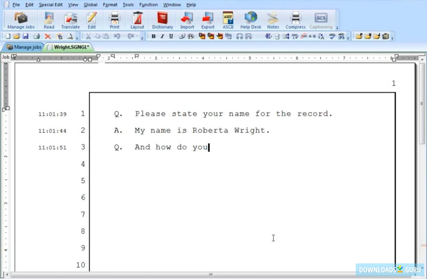The width and height of the screenshot is (427, 279).
Task: Click the yellow folder icon marked P
Action: point(359,36)
